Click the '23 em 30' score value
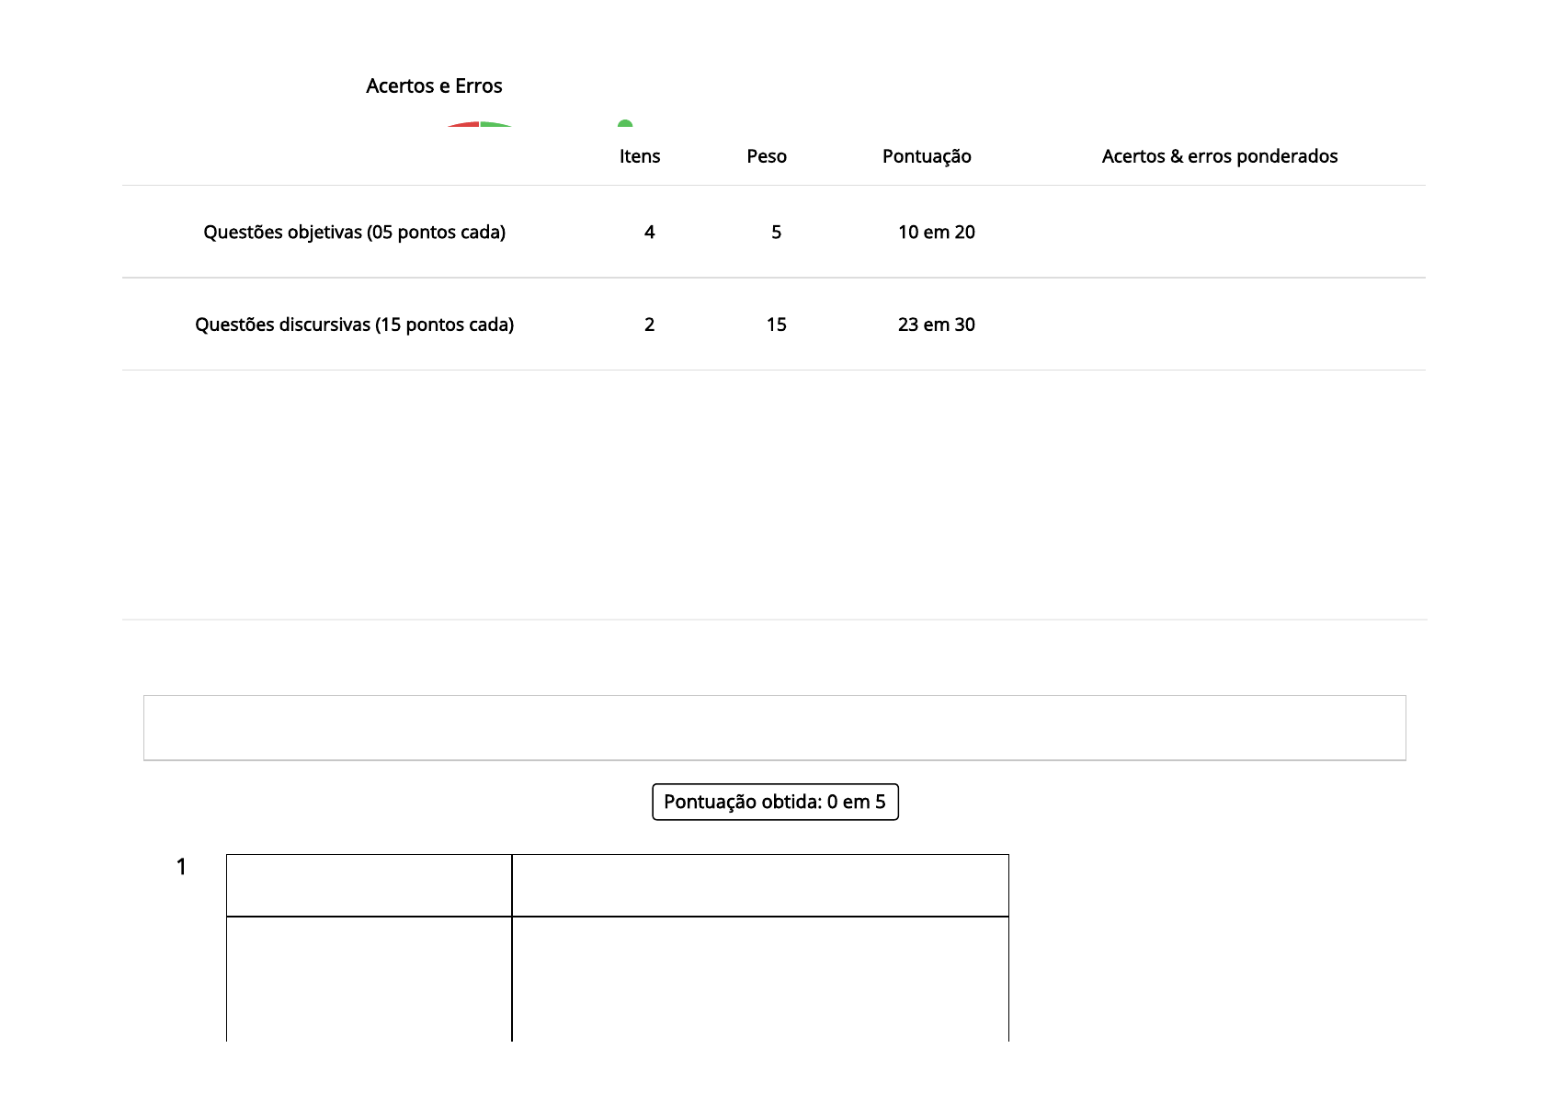Screen dimensions: 1548x1094 [936, 325]
